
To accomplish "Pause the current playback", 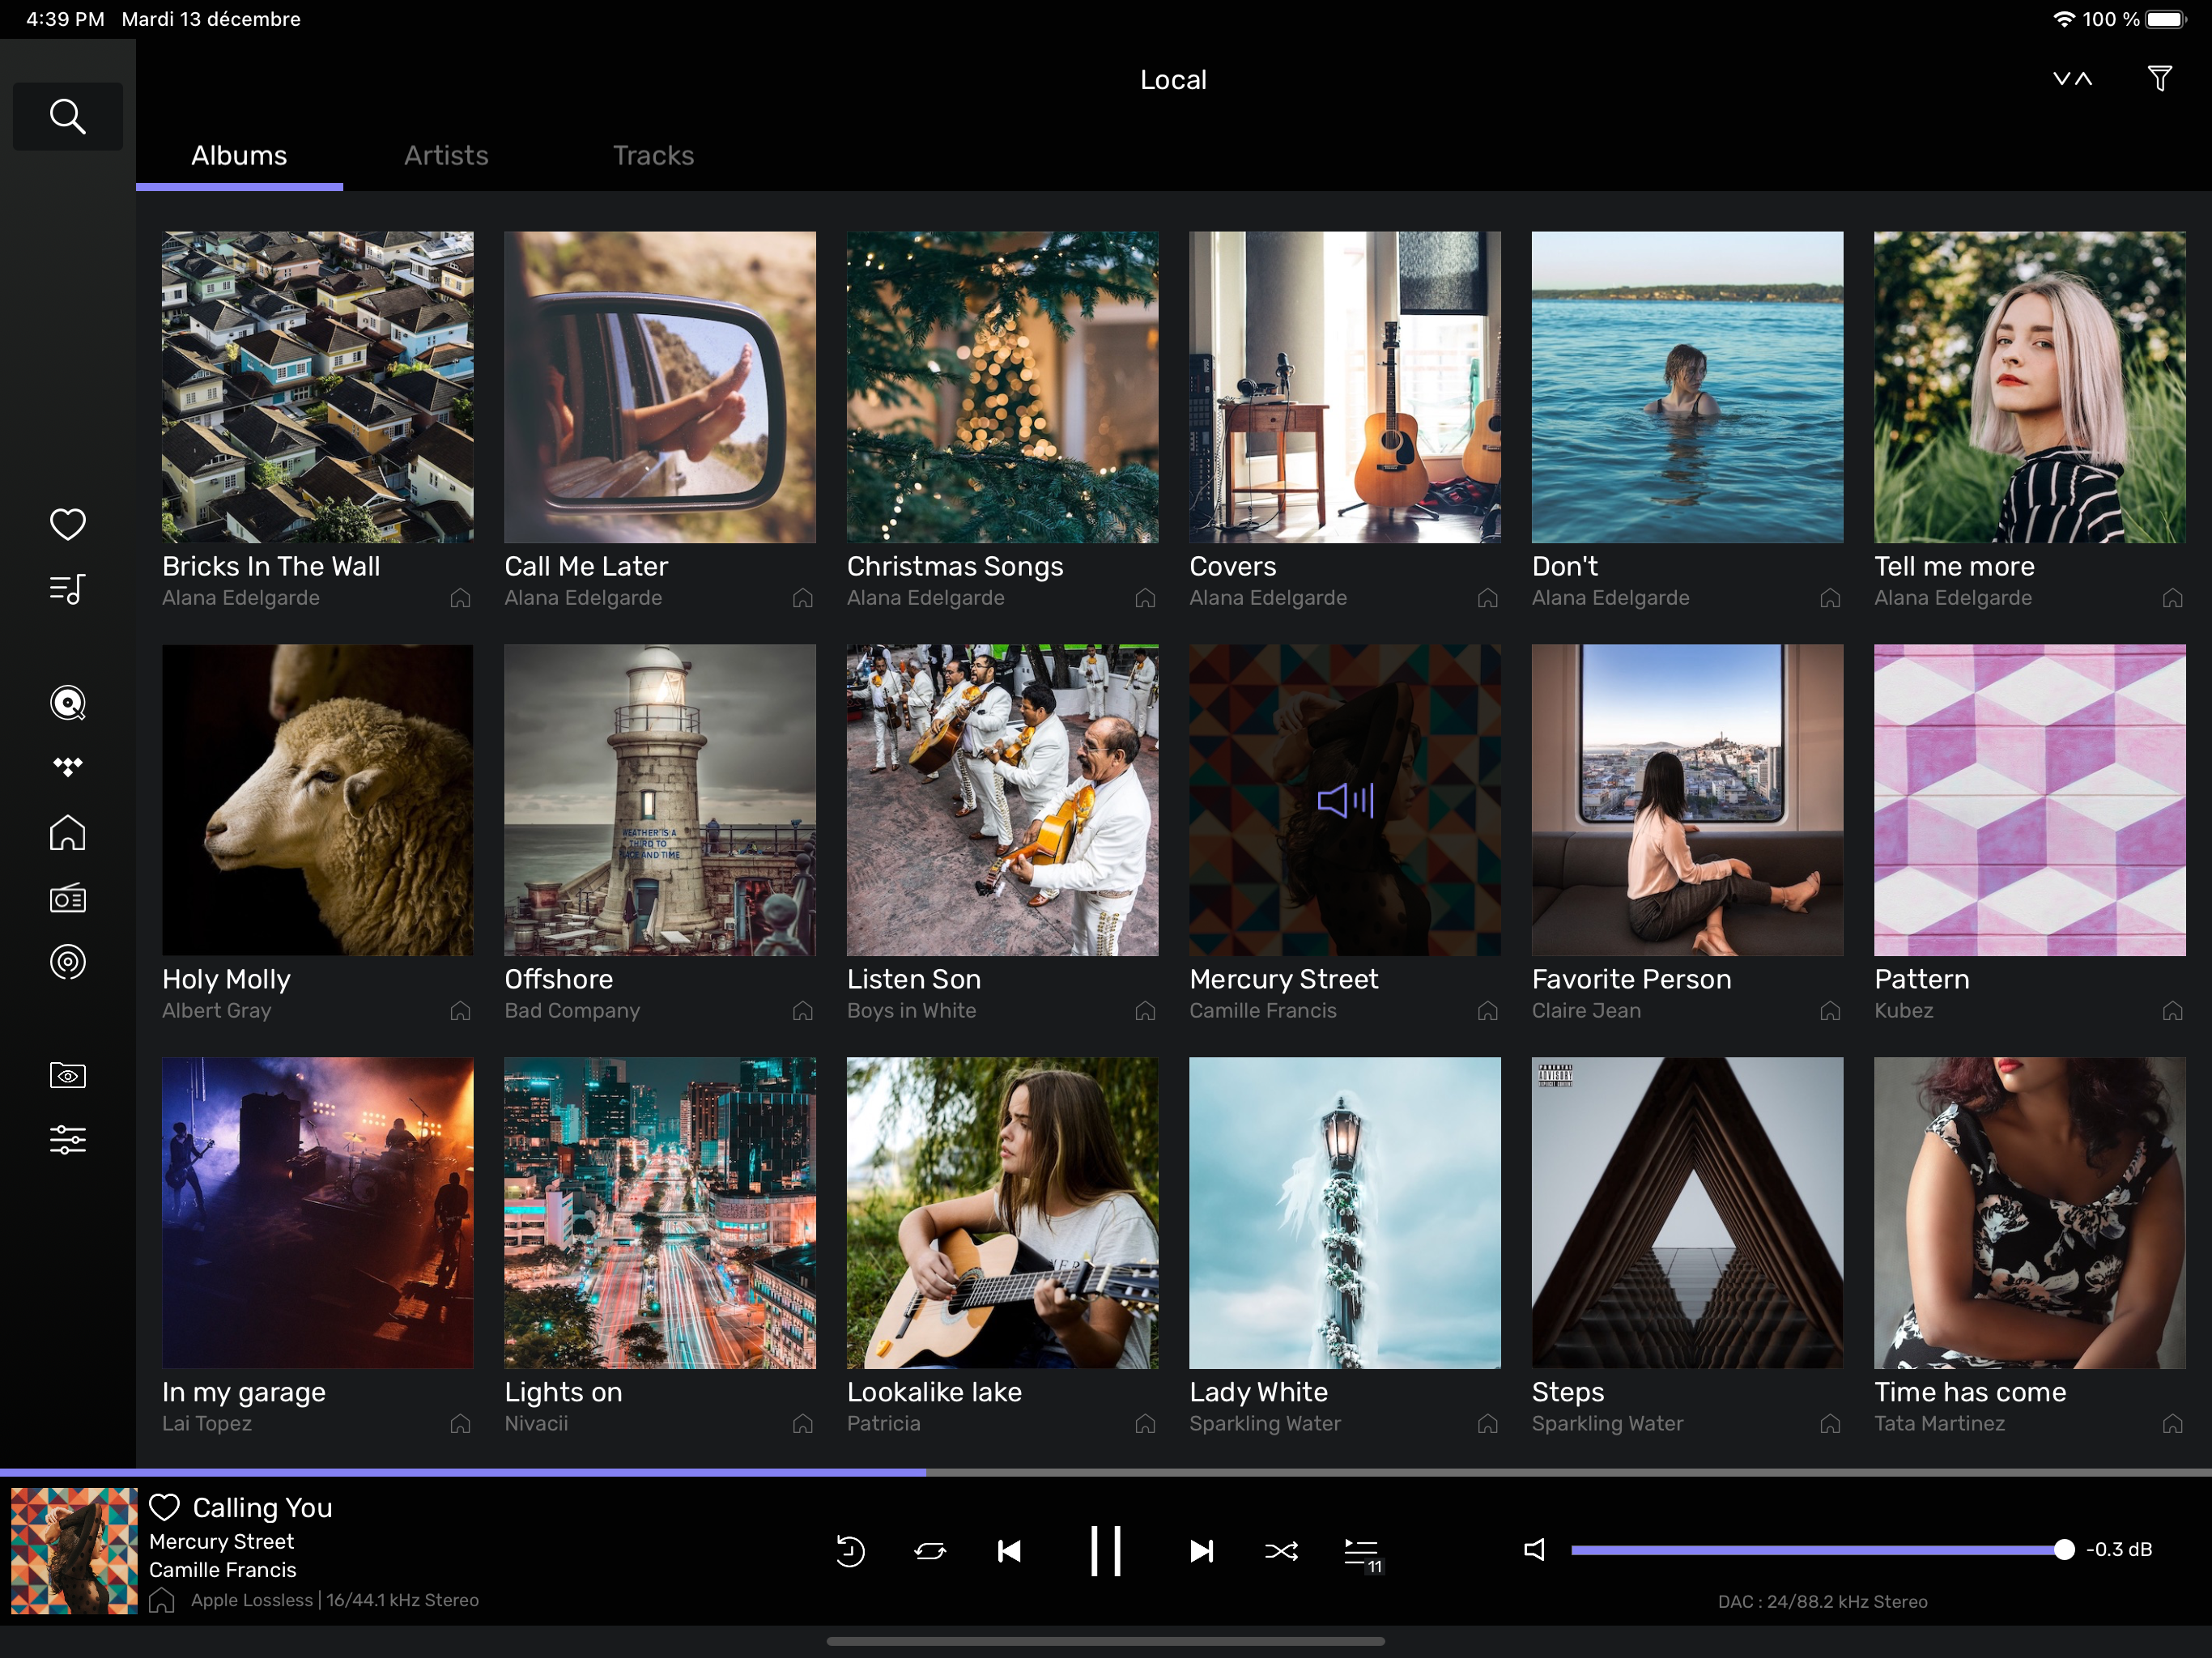I will (1105, 1550).
